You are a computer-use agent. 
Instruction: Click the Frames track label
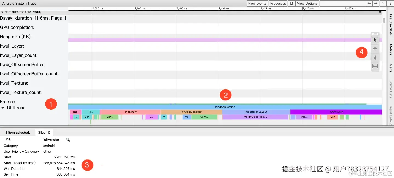[x=8, y=102]
